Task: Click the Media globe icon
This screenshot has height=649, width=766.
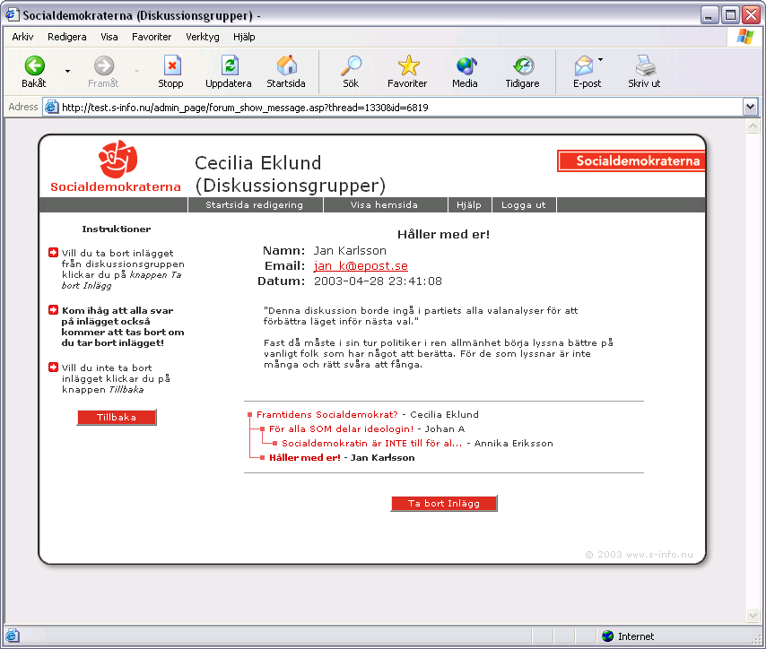Action: [x=466, y=66]
